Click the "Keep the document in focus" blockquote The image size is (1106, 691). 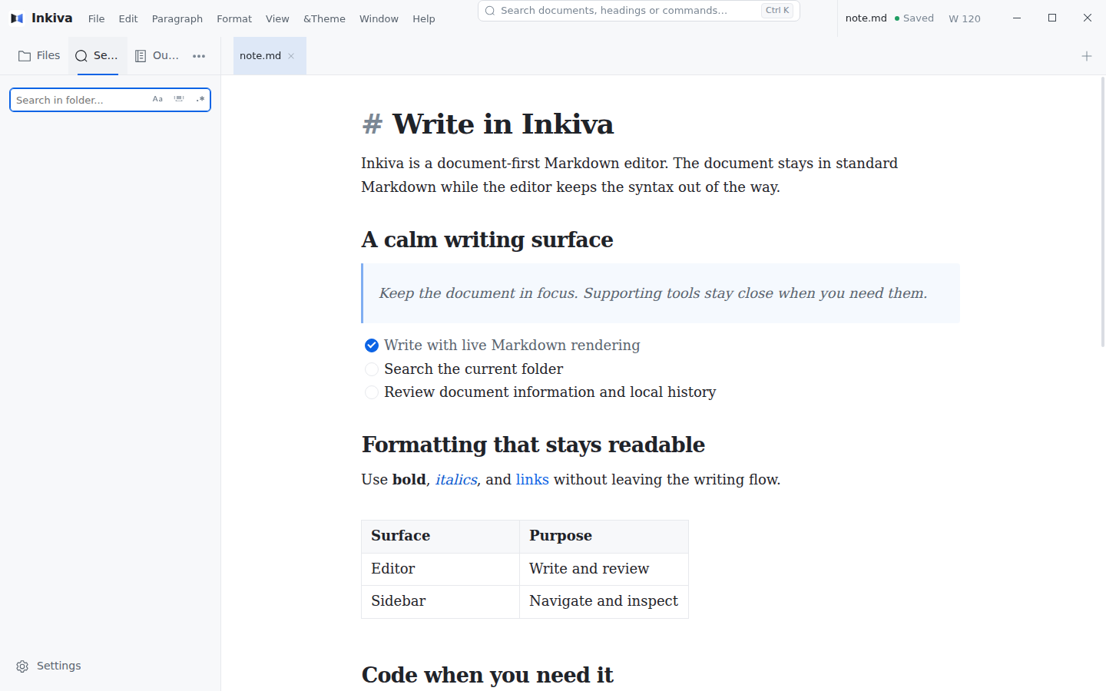click(661, 293)
